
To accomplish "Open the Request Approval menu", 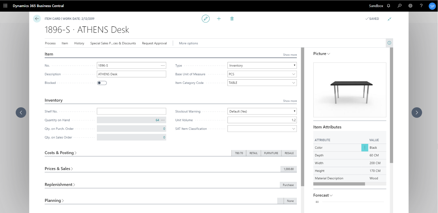I will click(x=154, y=43).
